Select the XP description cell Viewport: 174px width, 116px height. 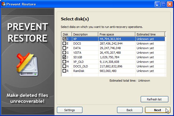click(x=85, y=39)
